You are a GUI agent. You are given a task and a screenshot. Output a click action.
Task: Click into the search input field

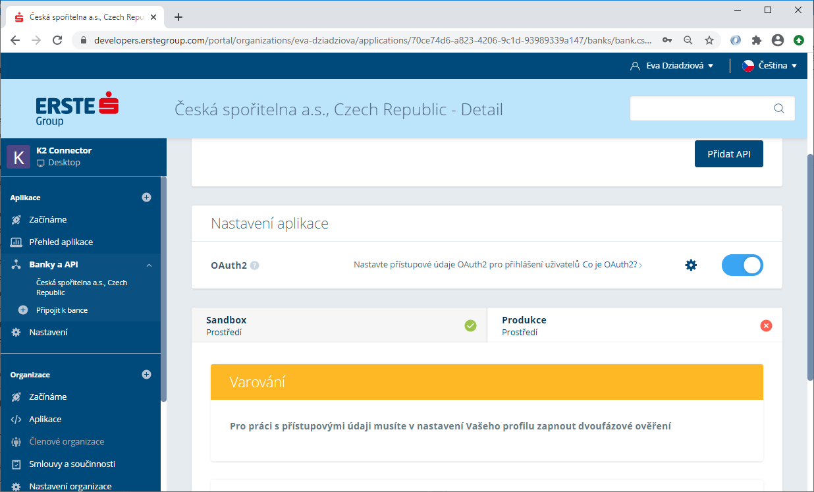699,109
